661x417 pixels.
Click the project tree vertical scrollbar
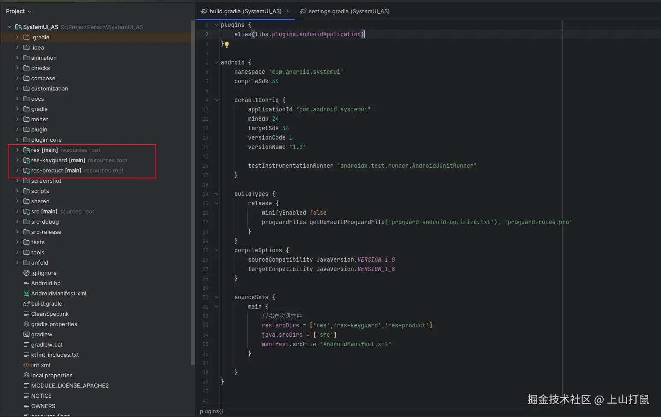193,192
